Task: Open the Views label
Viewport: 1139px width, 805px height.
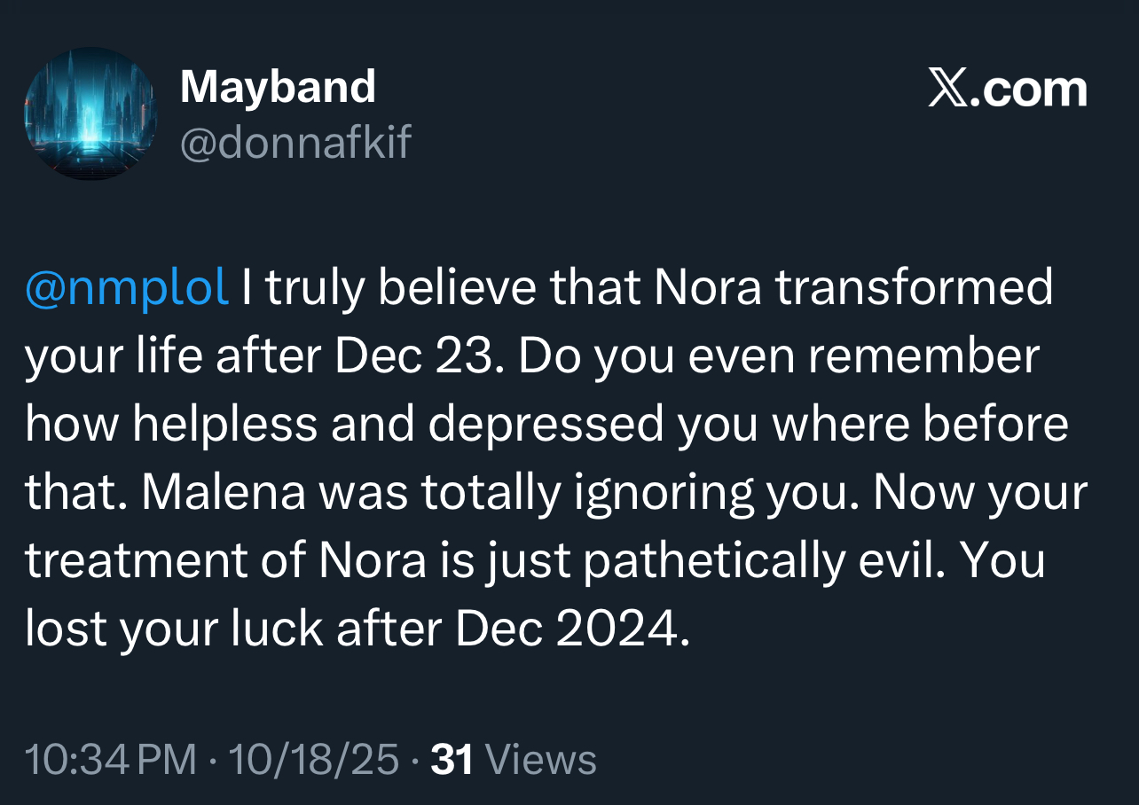Action: point(541,760)
